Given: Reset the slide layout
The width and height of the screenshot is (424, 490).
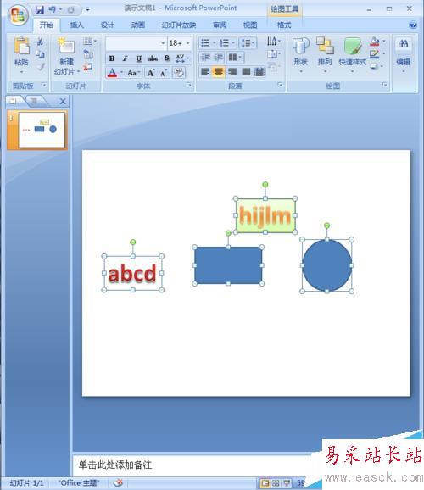Looking at the screenshot, I should (88, 54).
